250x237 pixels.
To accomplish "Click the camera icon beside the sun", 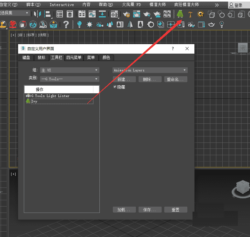I will click(100, 24).
